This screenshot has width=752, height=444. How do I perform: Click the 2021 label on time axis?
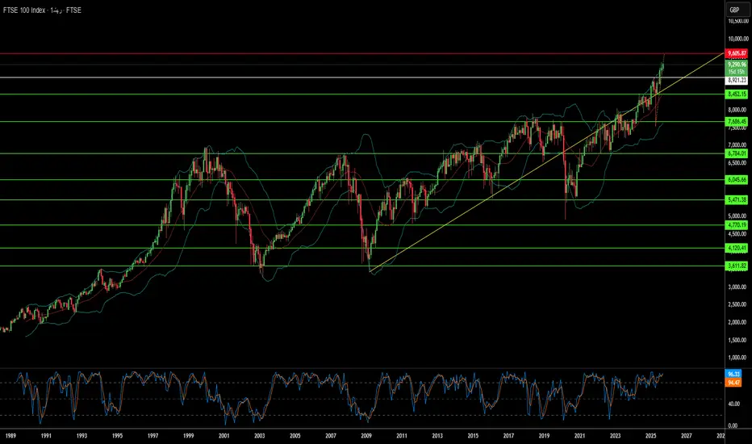point(580,436)
